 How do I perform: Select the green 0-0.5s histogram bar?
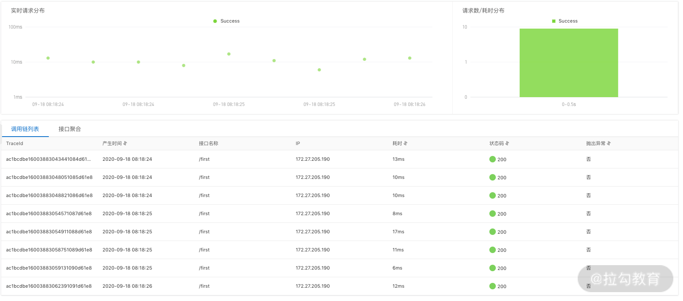[x=568, y=63]
